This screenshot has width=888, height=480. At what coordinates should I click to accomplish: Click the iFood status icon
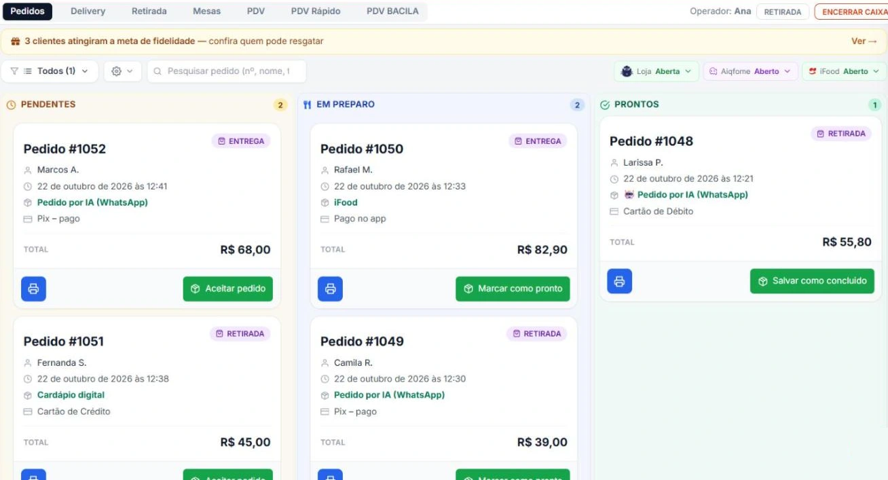(x=813, y=71)
